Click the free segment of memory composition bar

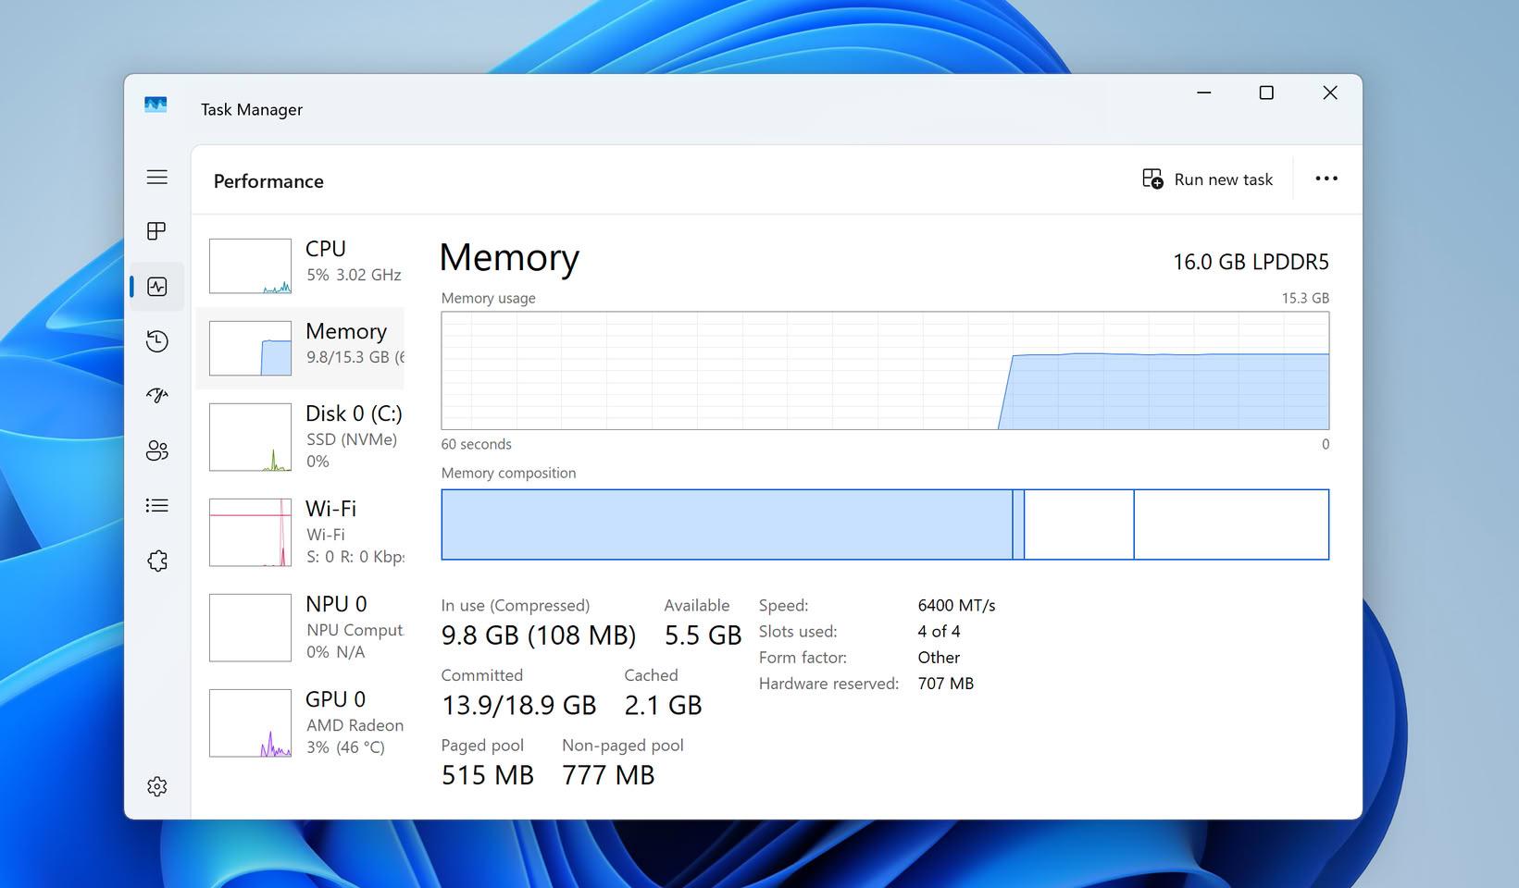(1231, 524)
